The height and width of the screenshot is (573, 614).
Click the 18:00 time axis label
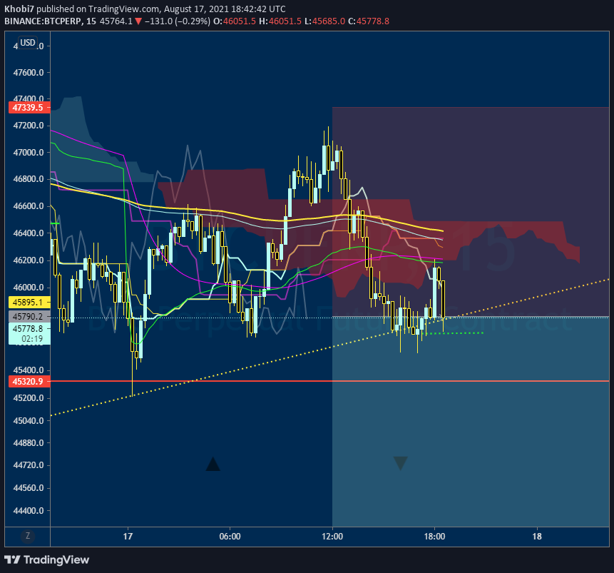[x=434, y=536]
